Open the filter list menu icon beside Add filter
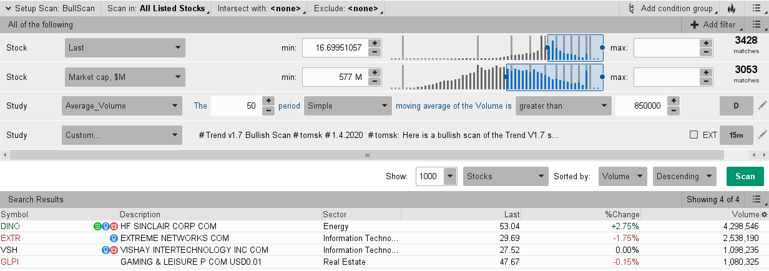 (755, 25)
